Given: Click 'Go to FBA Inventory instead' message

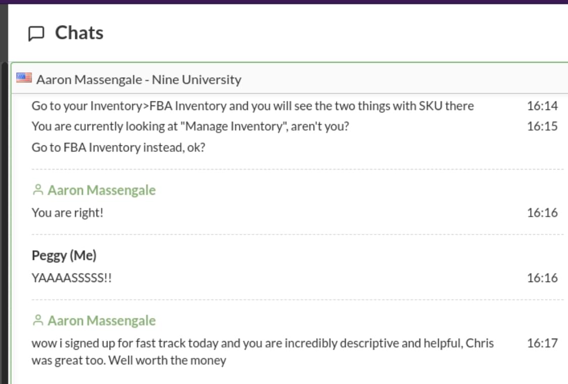Looking at the screenshot, I should tap(119, 148).
